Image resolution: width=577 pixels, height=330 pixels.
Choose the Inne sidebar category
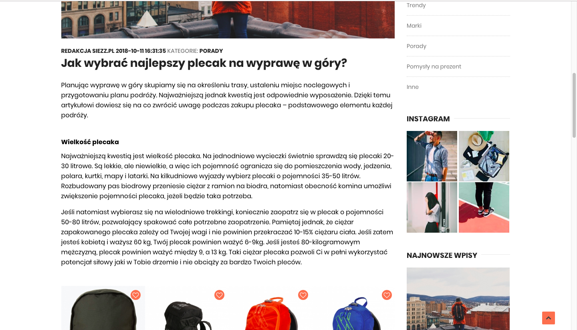413,87
